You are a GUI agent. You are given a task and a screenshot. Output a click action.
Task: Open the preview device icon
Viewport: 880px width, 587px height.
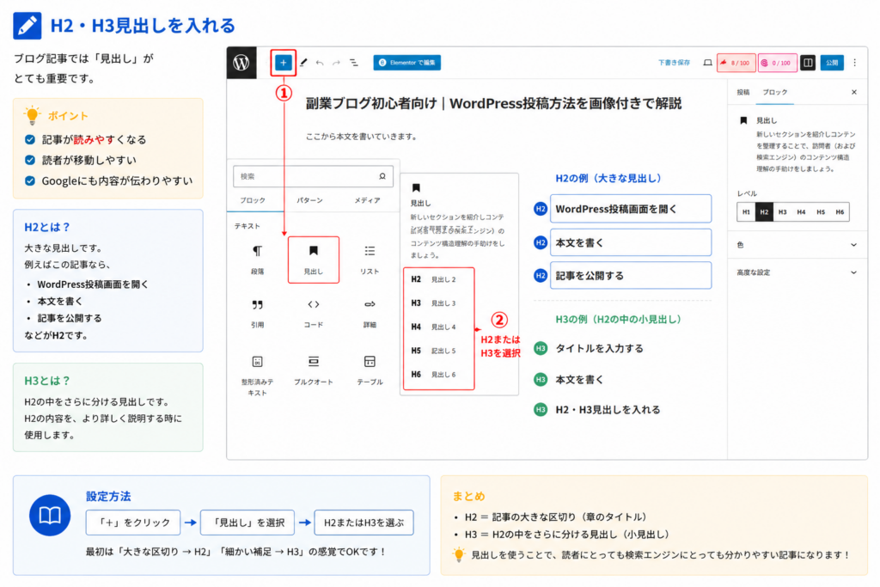click(x=708, y=63)
